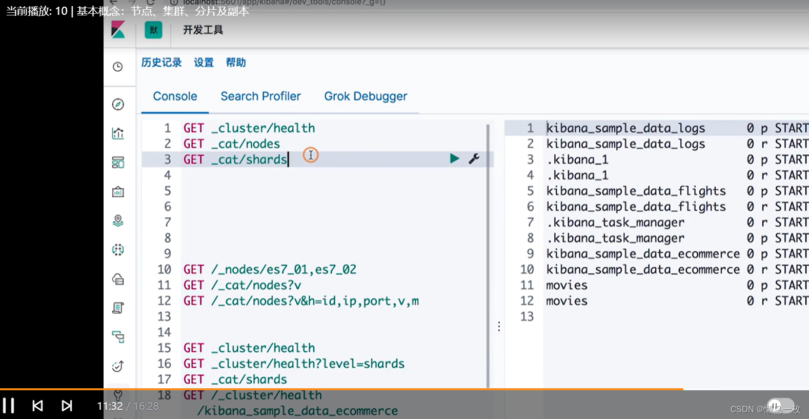Open the green space avatar 默
This screenshot has height=419, width=809.
153,30
